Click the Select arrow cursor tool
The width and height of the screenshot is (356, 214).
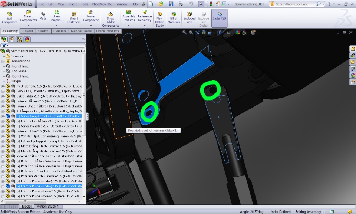pos(201,4)
